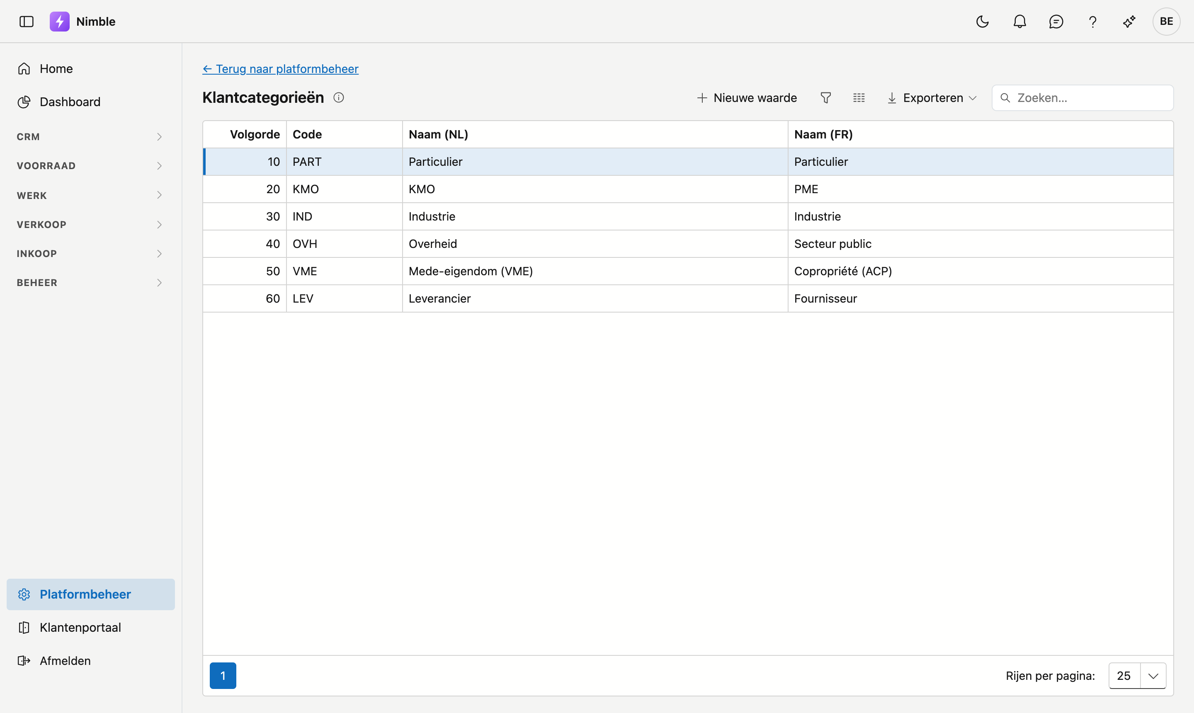Open the AI sparkles assistant
Screen dimensions: 1194x713
(x=1129, y=22)
